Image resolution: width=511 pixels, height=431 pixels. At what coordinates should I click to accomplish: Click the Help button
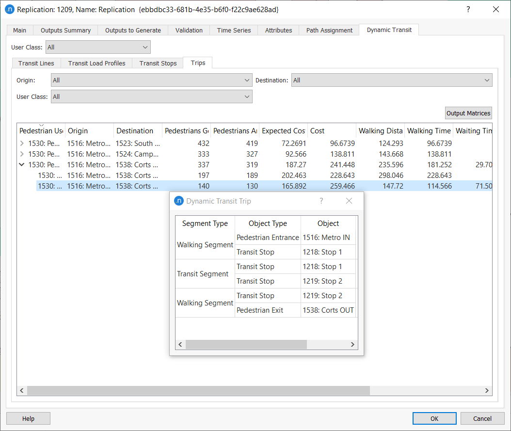tap(28, 418)
